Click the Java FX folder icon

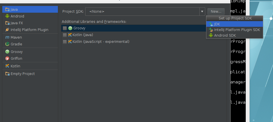pos(7,23)
